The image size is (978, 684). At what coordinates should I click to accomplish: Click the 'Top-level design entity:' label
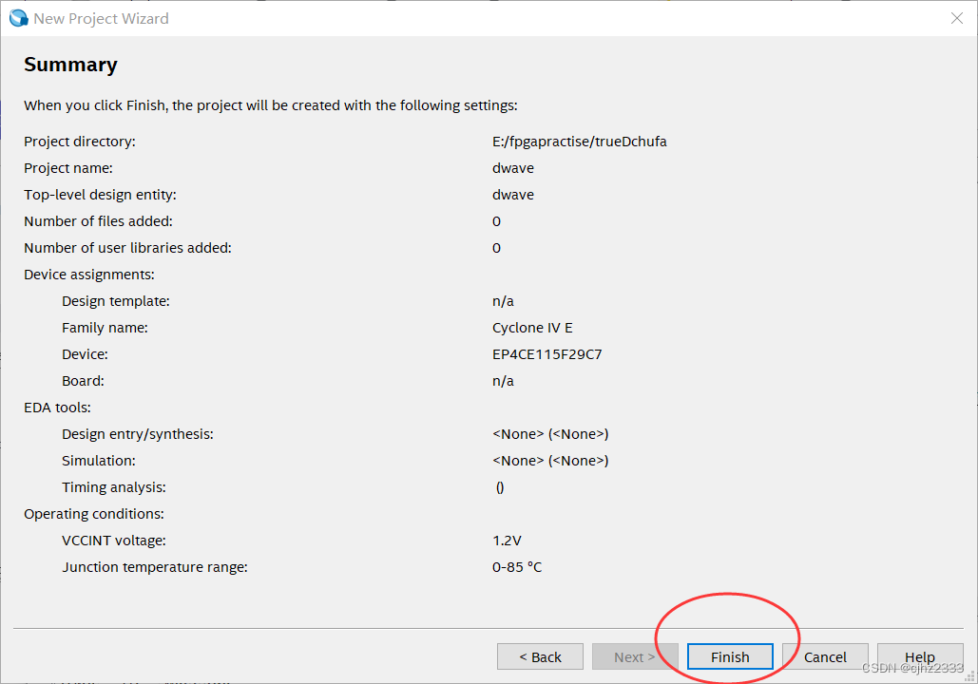pyautogui.click(x=100, y=195)
